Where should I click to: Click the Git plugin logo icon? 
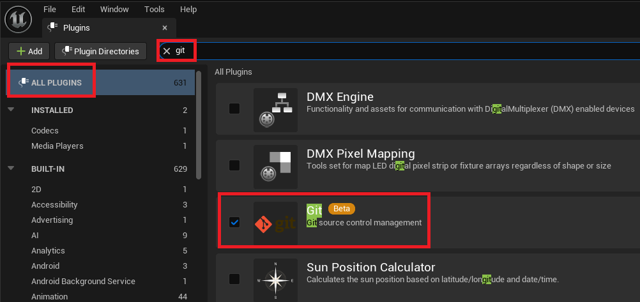(x=275, y=223)
